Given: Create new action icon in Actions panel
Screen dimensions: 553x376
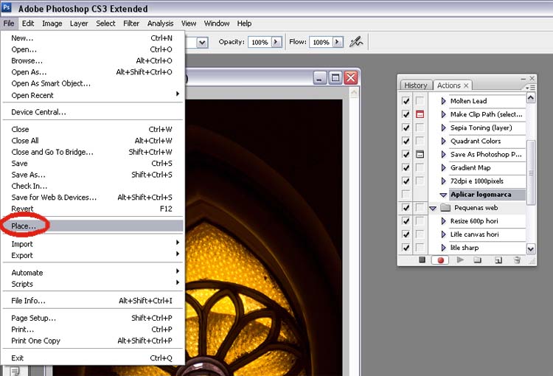Looking at the screenshot, I should coord(498,260).
